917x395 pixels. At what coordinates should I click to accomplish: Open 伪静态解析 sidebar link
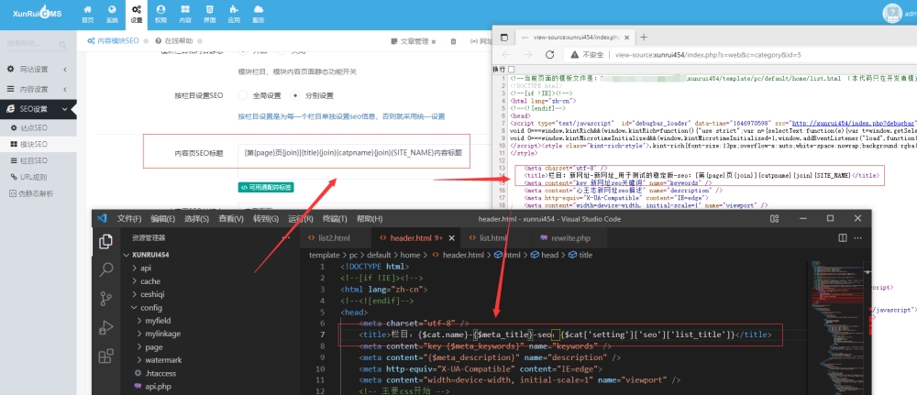[37, 193]
